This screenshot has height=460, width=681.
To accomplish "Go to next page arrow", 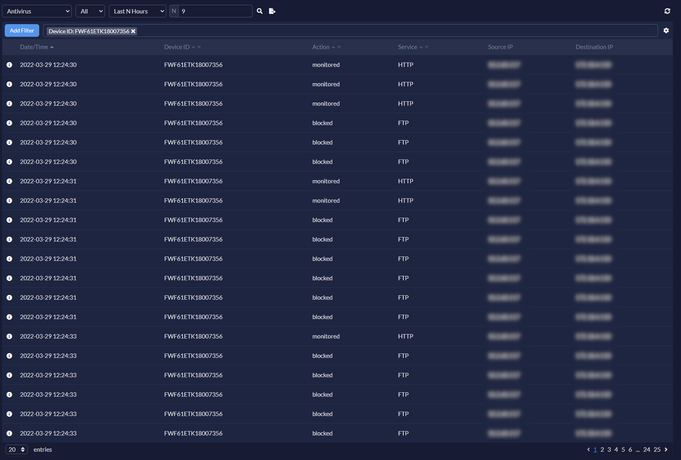I will pos(666,449).
